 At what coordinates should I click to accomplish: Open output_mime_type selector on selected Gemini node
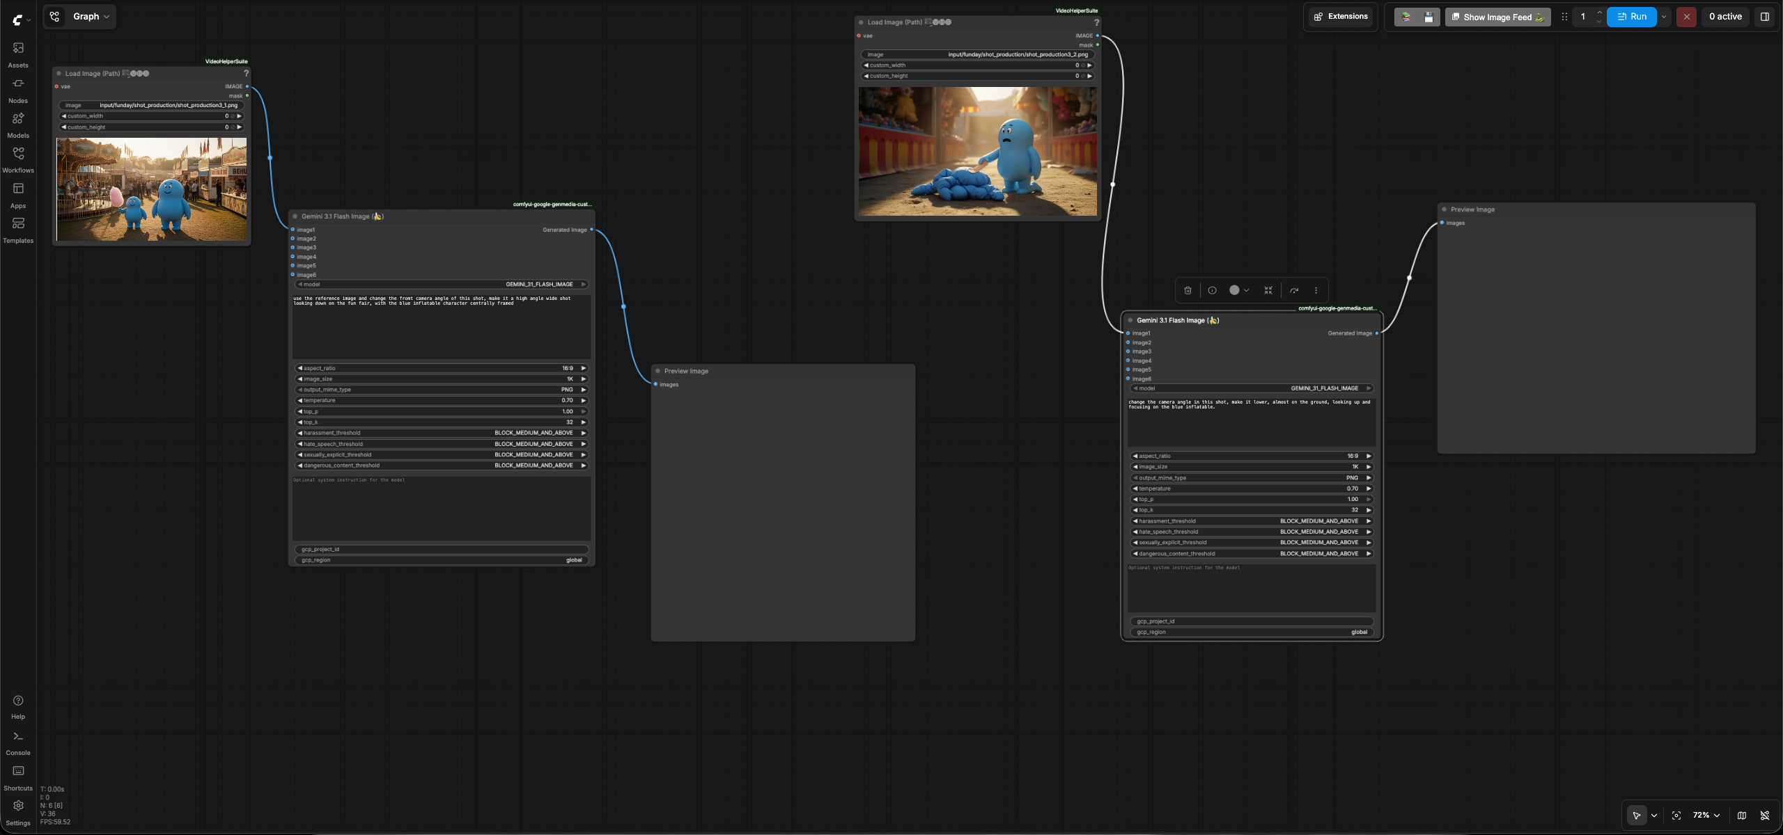pyautogui.click(x=1252, y=478)
